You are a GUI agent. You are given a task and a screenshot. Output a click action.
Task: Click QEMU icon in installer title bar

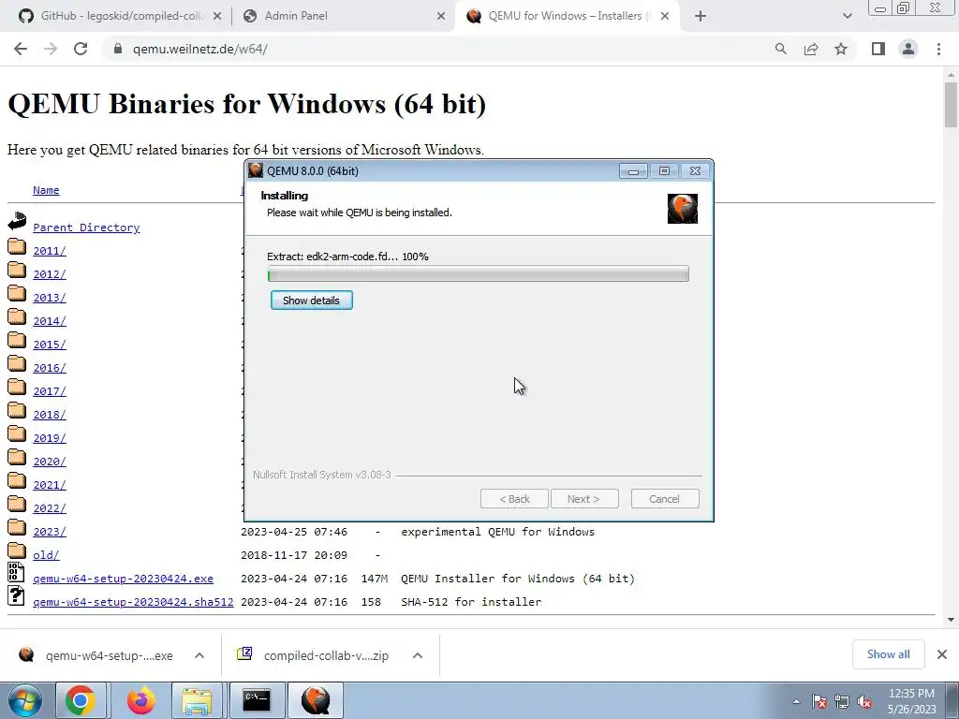[x=256, y=170]
